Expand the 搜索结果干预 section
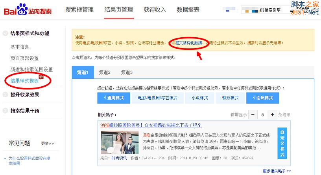 point(5,111)
